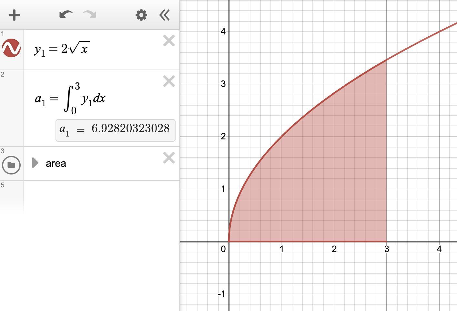Expand the area folder triangle
This screenshot has height=311, width=457.
[x=35, y=163]
